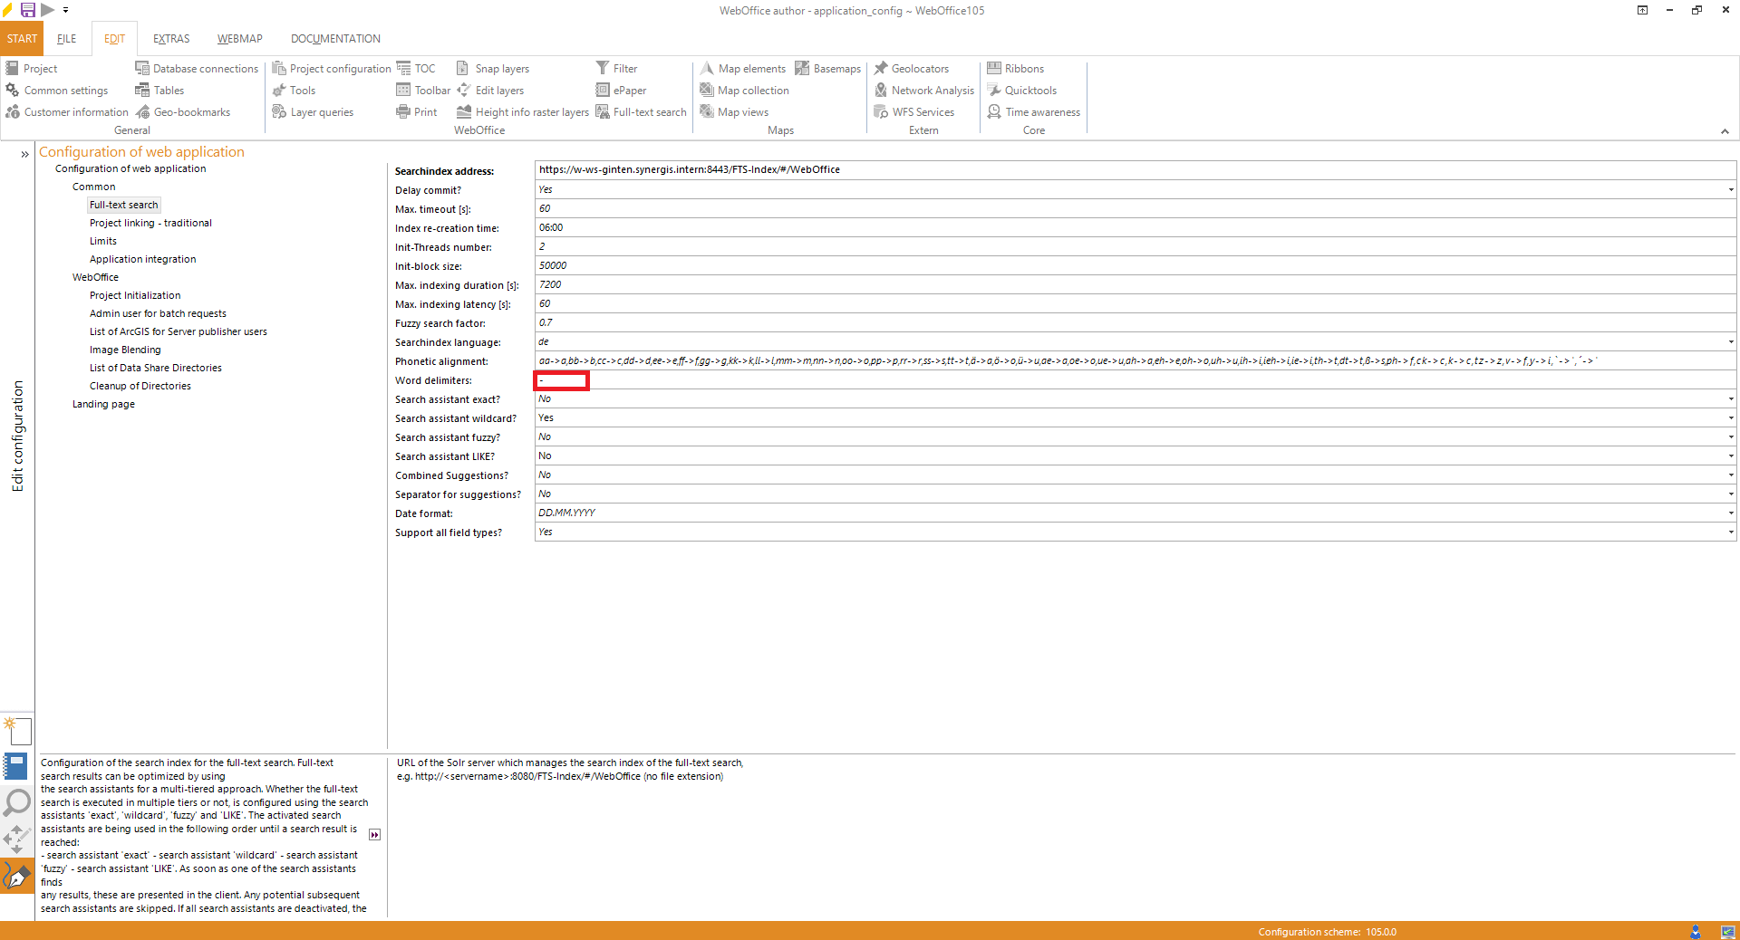
Task: Collapse the ribbon with the chevron
Action: 1725,130
